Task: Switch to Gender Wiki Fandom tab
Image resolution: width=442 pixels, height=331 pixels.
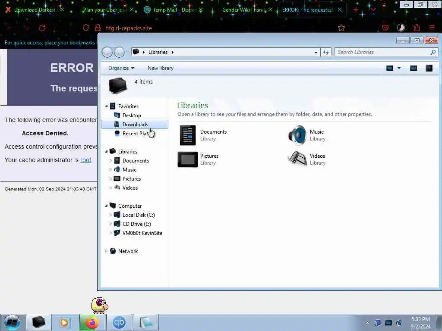Action: [x=243, y=10]
